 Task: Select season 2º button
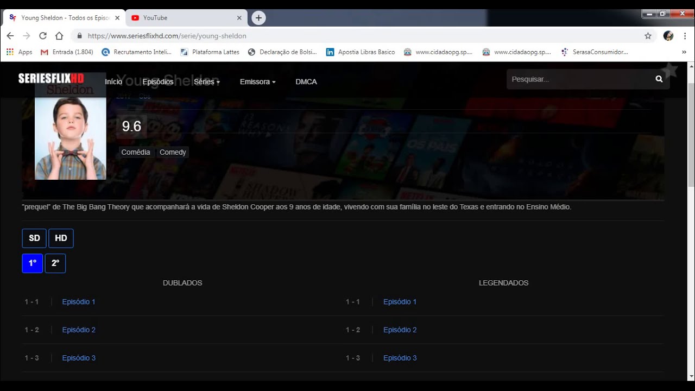click(55, 263)
